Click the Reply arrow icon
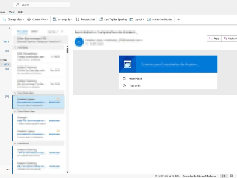 (211, 39)
